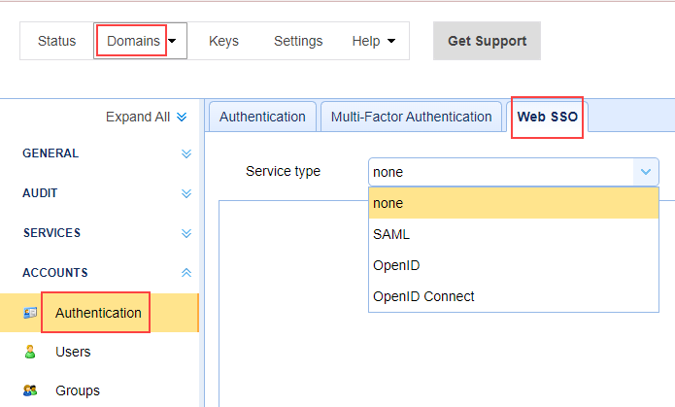675x407 pixels.
Task: Expand the SERVICES section
Action: [x=186, y=233]
